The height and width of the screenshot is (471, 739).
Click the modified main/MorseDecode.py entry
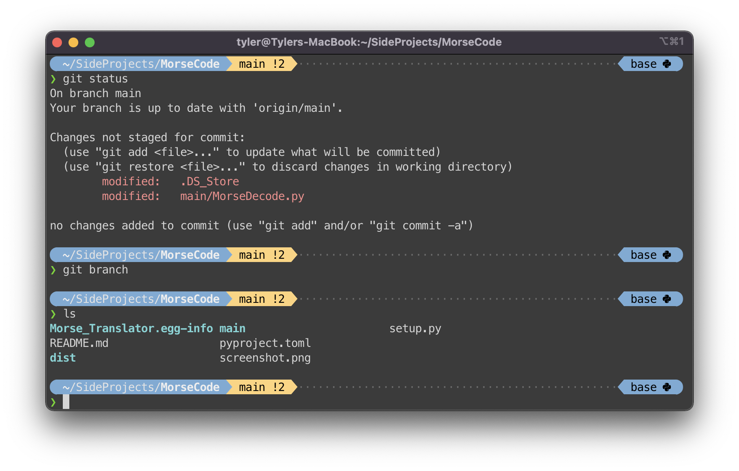coord(203,196)
